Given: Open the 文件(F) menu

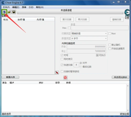Looking at the screenshot, I should pos(6,7).
